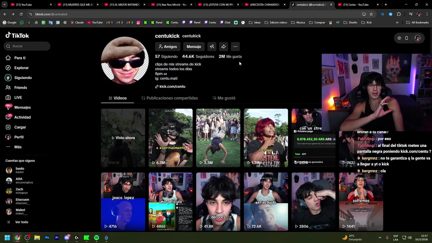Click the phone app icon at top right
This screenshot has width=432, height=243.
(407, 38)
